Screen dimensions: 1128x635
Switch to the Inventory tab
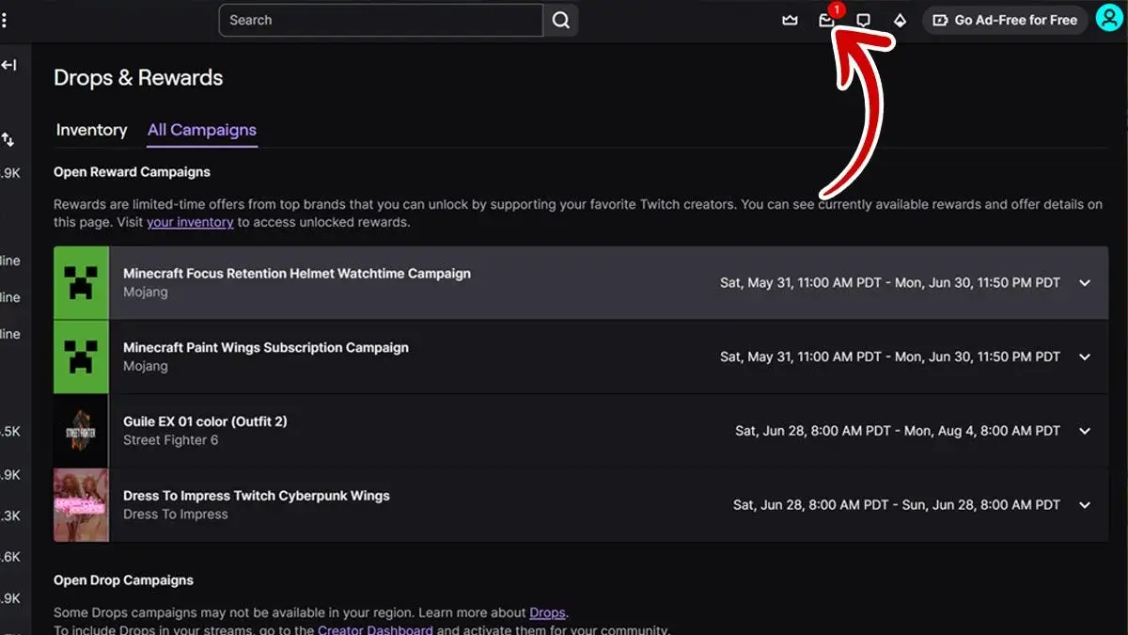[91, 130]
